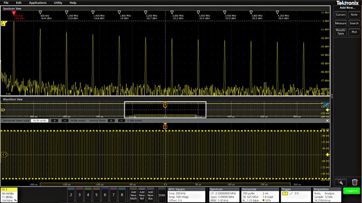Image resolution: width=362 pixels, height=203 pixels.
Task: Click Add New Ref button
Action: (x=142, y=195)
